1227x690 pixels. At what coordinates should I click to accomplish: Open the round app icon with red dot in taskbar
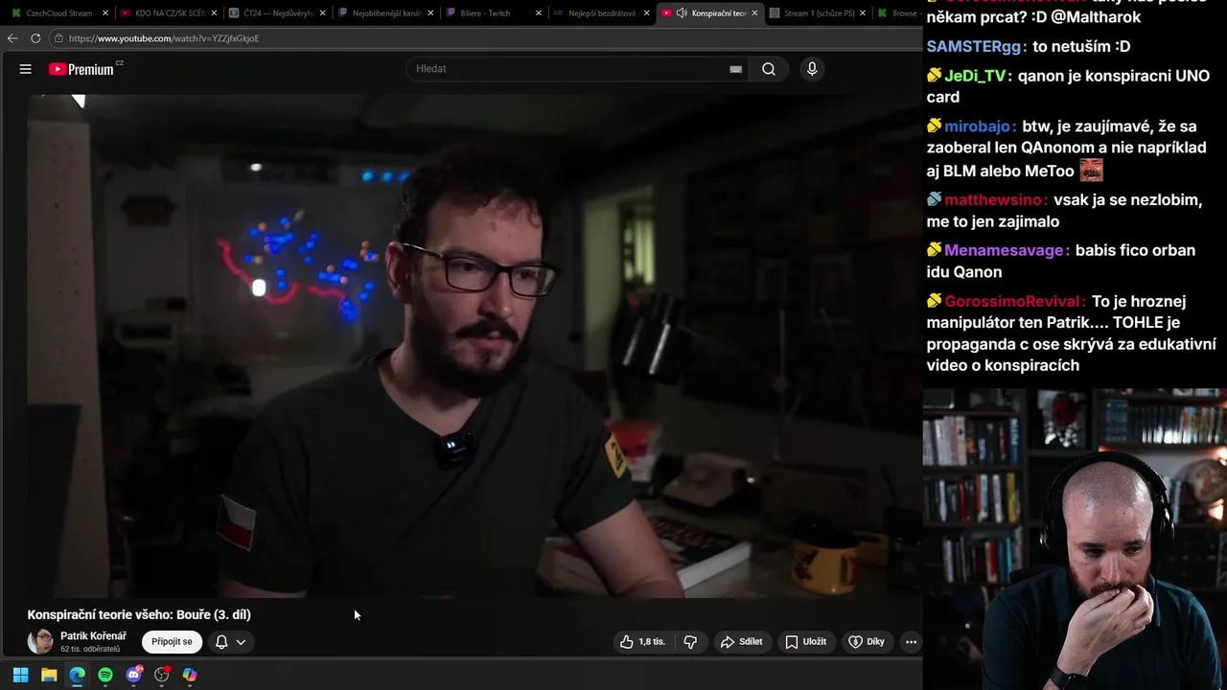pos(162,675)
